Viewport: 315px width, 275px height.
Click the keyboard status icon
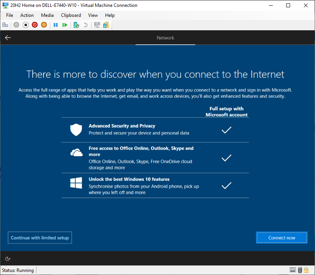tap(293, 270)
